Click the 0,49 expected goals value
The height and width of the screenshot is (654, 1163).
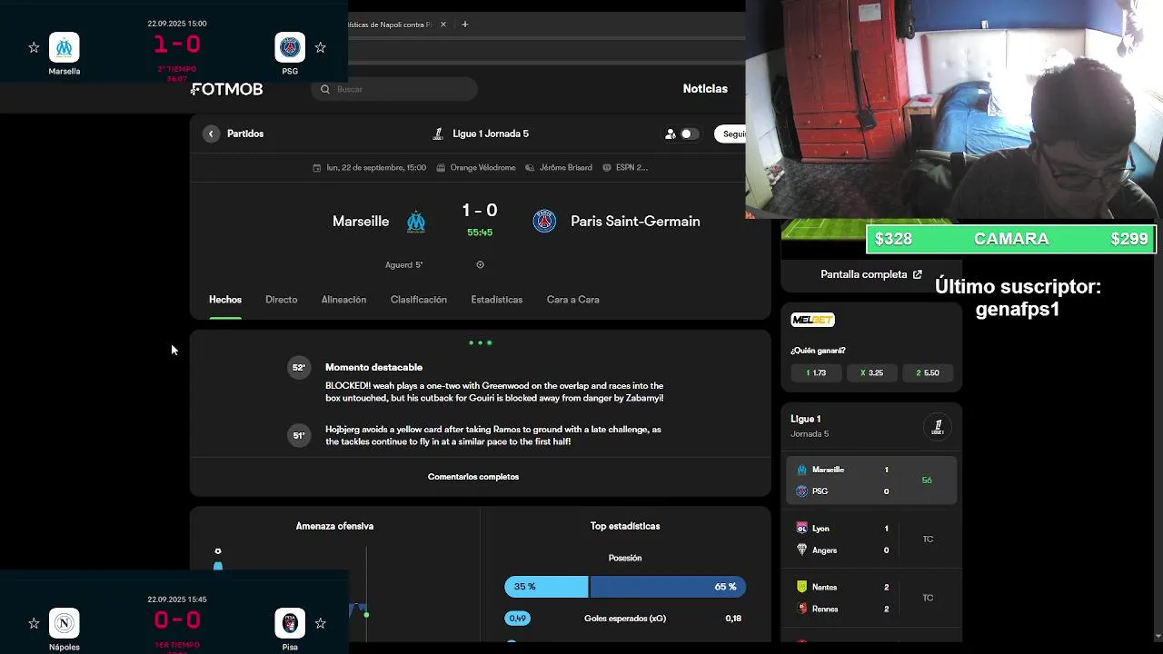517,619
